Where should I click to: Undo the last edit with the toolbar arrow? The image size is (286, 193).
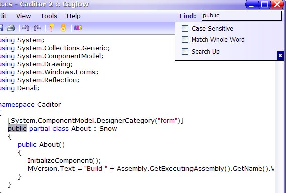click(x=26, y=28)
